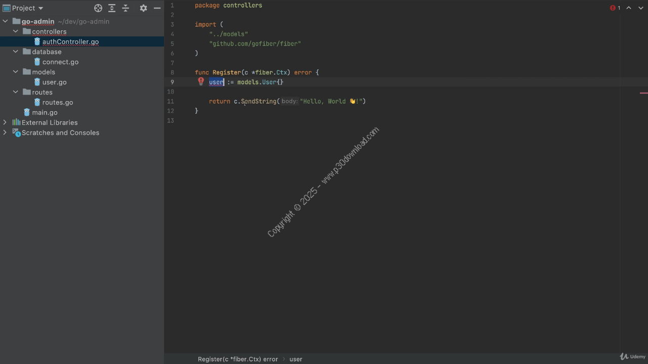Open Project panel settings gear
The width and height of the screenshot is (648, 364).
[143, 8]
